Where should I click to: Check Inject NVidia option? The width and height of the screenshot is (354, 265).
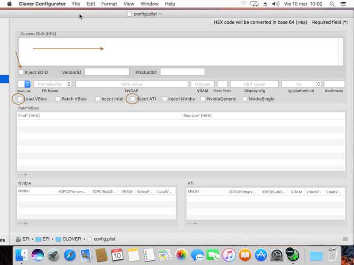165,98
